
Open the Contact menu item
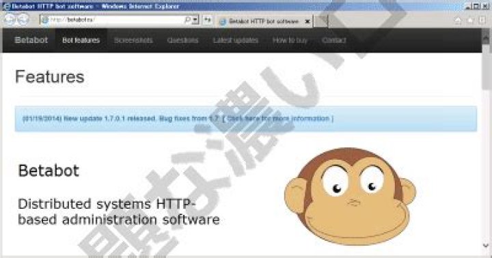(x=334, y=40)
